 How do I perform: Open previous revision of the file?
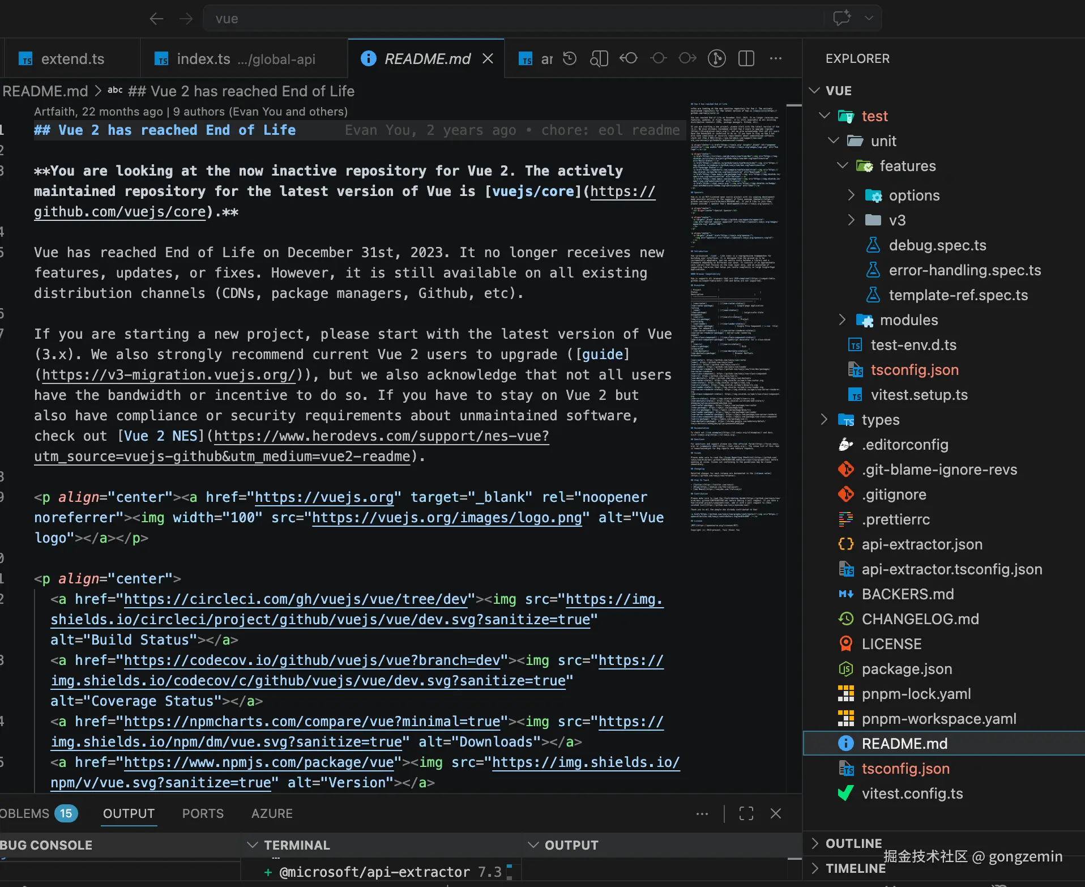tap(629, 58)
